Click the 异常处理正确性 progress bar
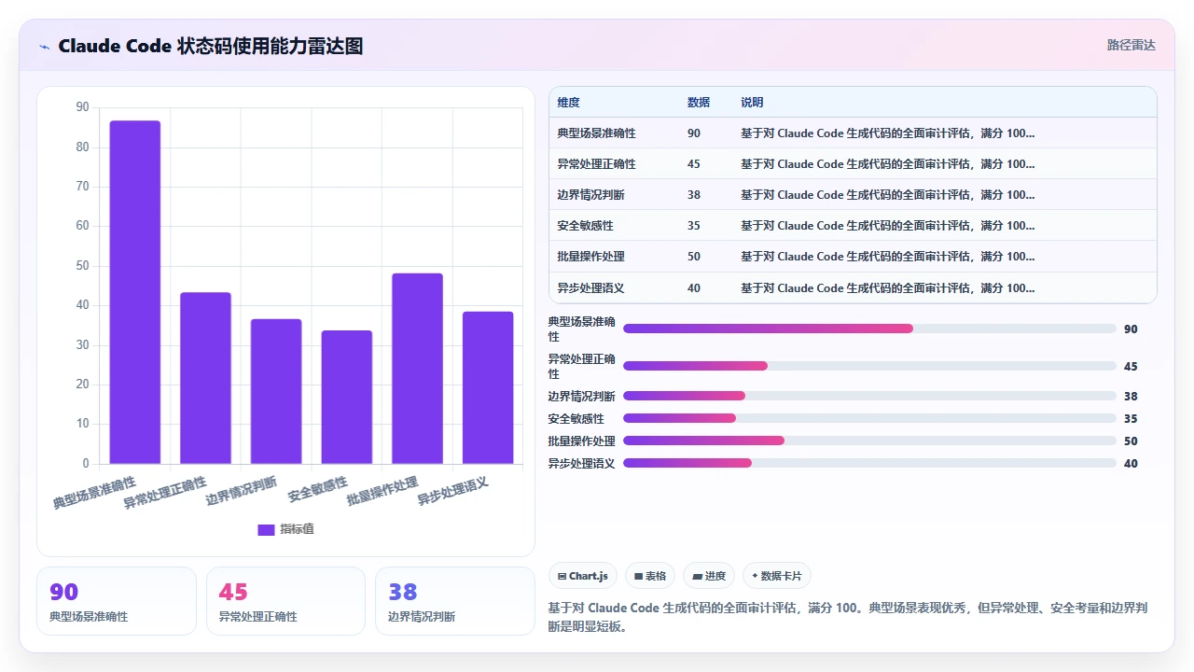Image resolution: width=1194 pixels, height=672 pixels. click(869, 366)
